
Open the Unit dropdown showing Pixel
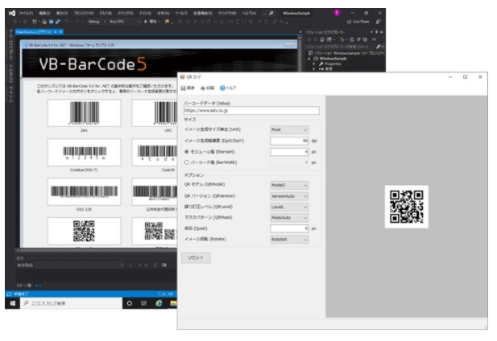click(x=289, y=129)
